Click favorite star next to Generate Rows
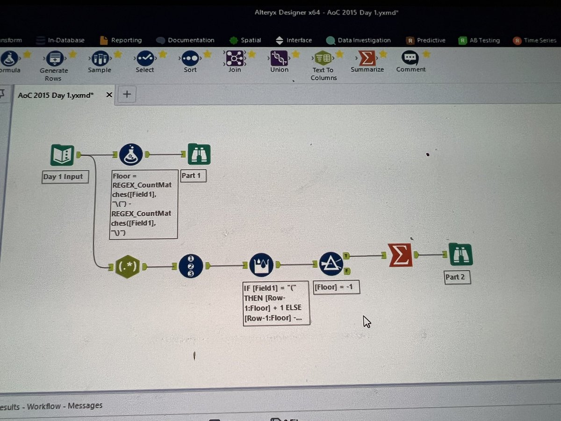The width and height of the screenshot is (561, 421). click(72, 54)
